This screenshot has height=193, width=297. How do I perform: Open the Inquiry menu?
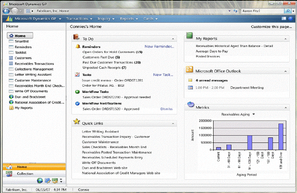coord(106,18)
